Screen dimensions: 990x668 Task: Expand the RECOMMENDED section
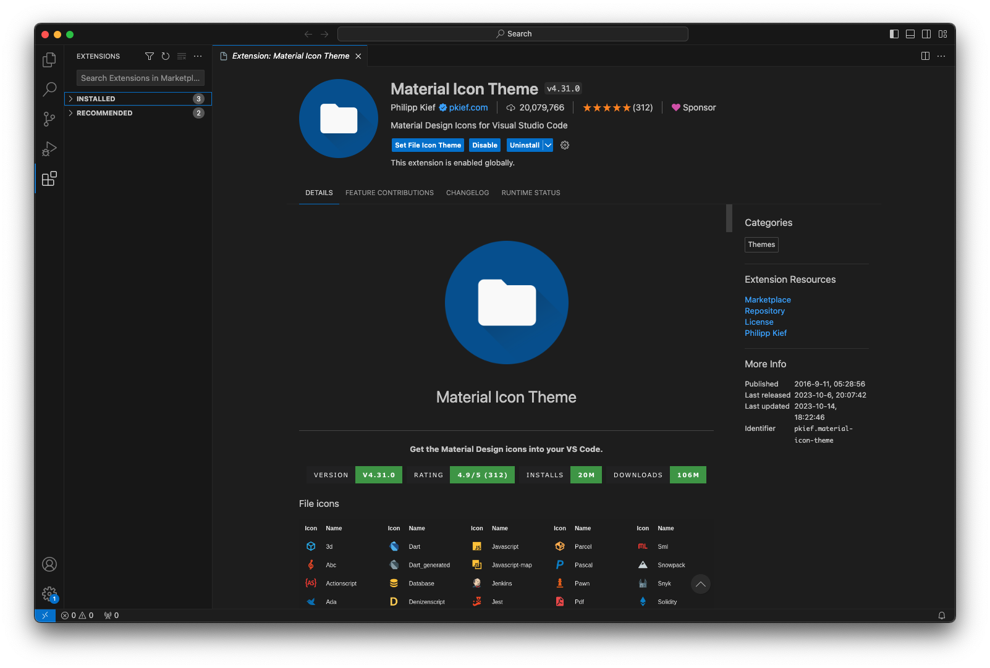(138, 113)
